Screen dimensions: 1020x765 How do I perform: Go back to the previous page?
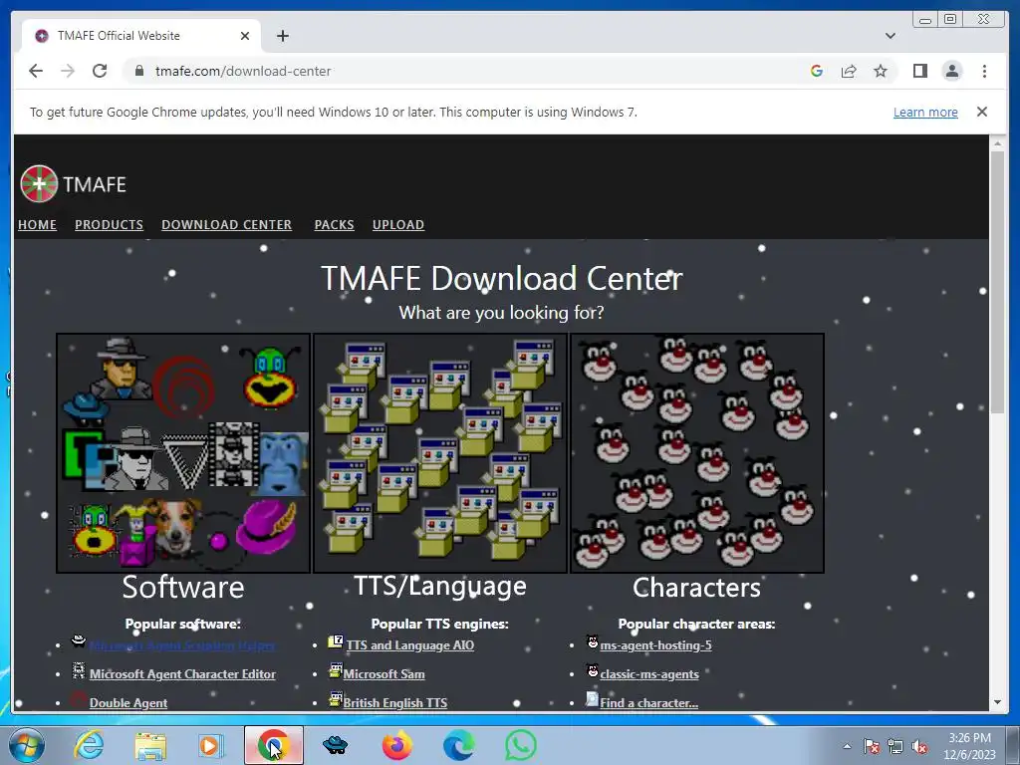point(36,71)
